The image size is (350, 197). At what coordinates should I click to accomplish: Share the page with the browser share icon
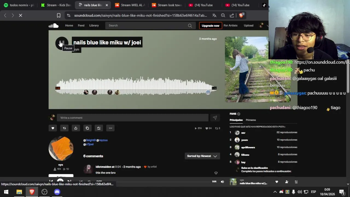pyautogui.click(x=232, y=16)
